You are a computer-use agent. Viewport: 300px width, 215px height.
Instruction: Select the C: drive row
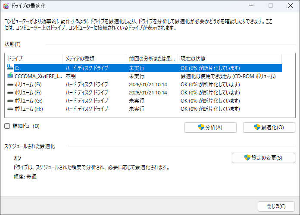(x=144, y=68)
